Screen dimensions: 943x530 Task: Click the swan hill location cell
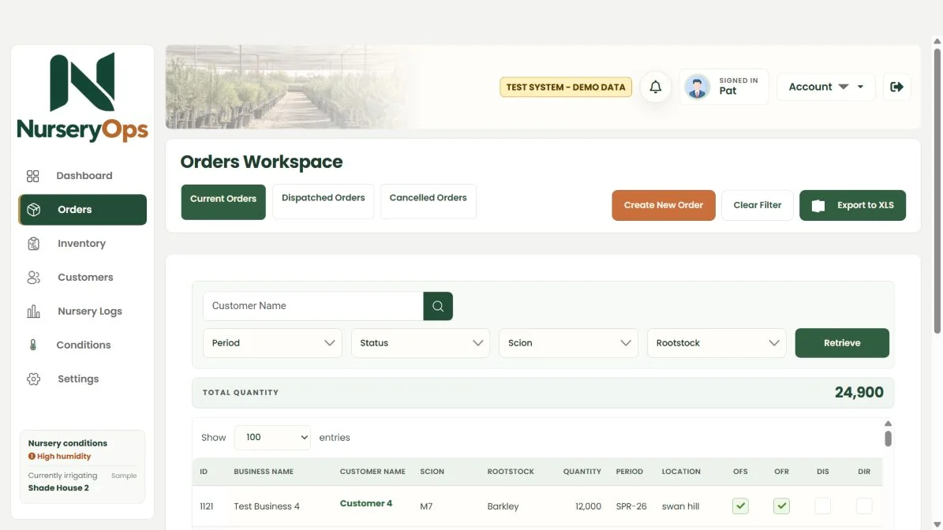pos(680,506)
